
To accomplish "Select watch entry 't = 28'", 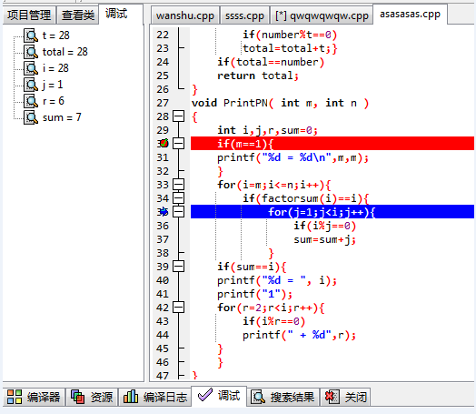I will [x=55, y=35].
